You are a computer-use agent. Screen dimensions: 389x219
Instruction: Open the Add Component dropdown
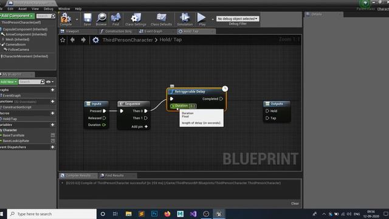17,16
